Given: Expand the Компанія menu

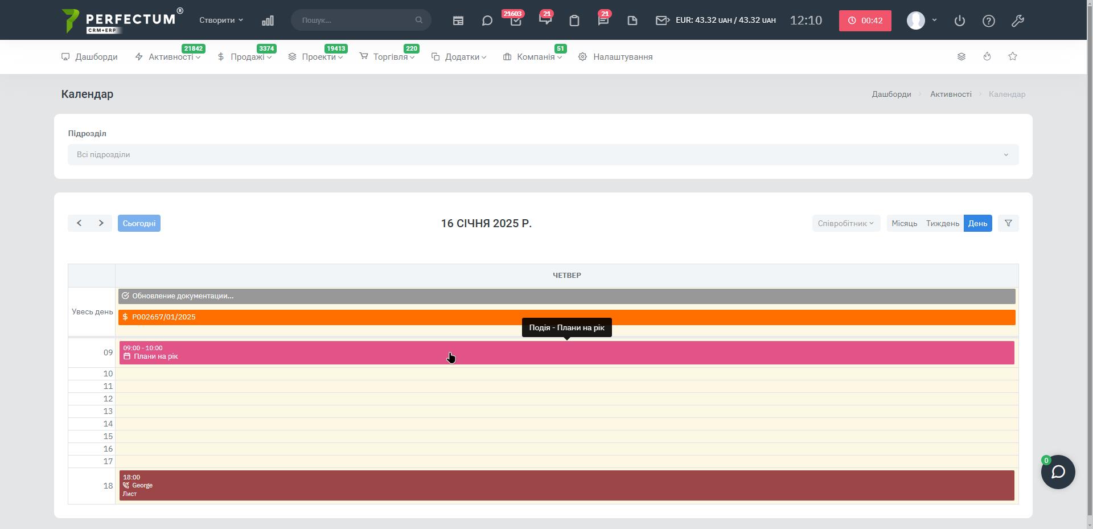Looking at the screenshot, I should point(533,57).
